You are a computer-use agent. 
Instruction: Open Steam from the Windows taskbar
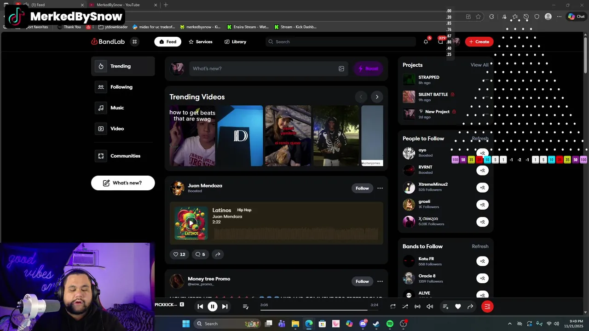pos(376,324)
